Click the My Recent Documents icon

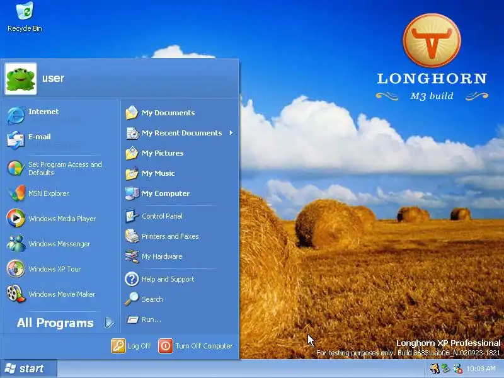coord(132,133)
